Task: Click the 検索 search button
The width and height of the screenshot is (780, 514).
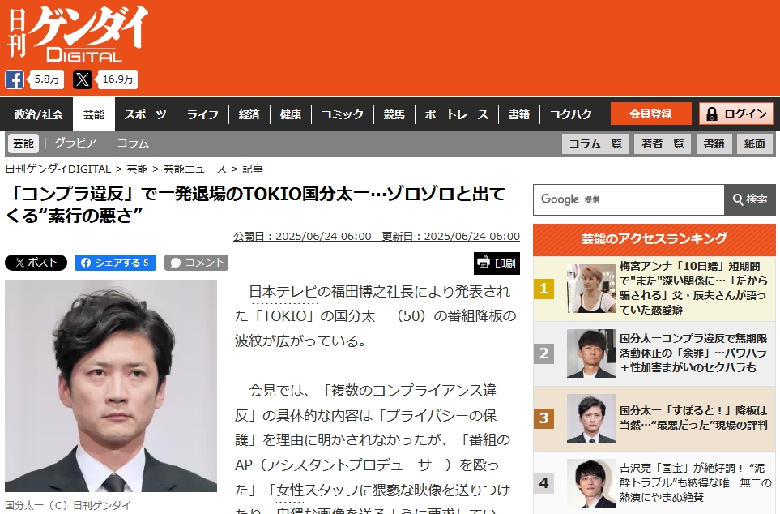Action: tap(750, 199)
